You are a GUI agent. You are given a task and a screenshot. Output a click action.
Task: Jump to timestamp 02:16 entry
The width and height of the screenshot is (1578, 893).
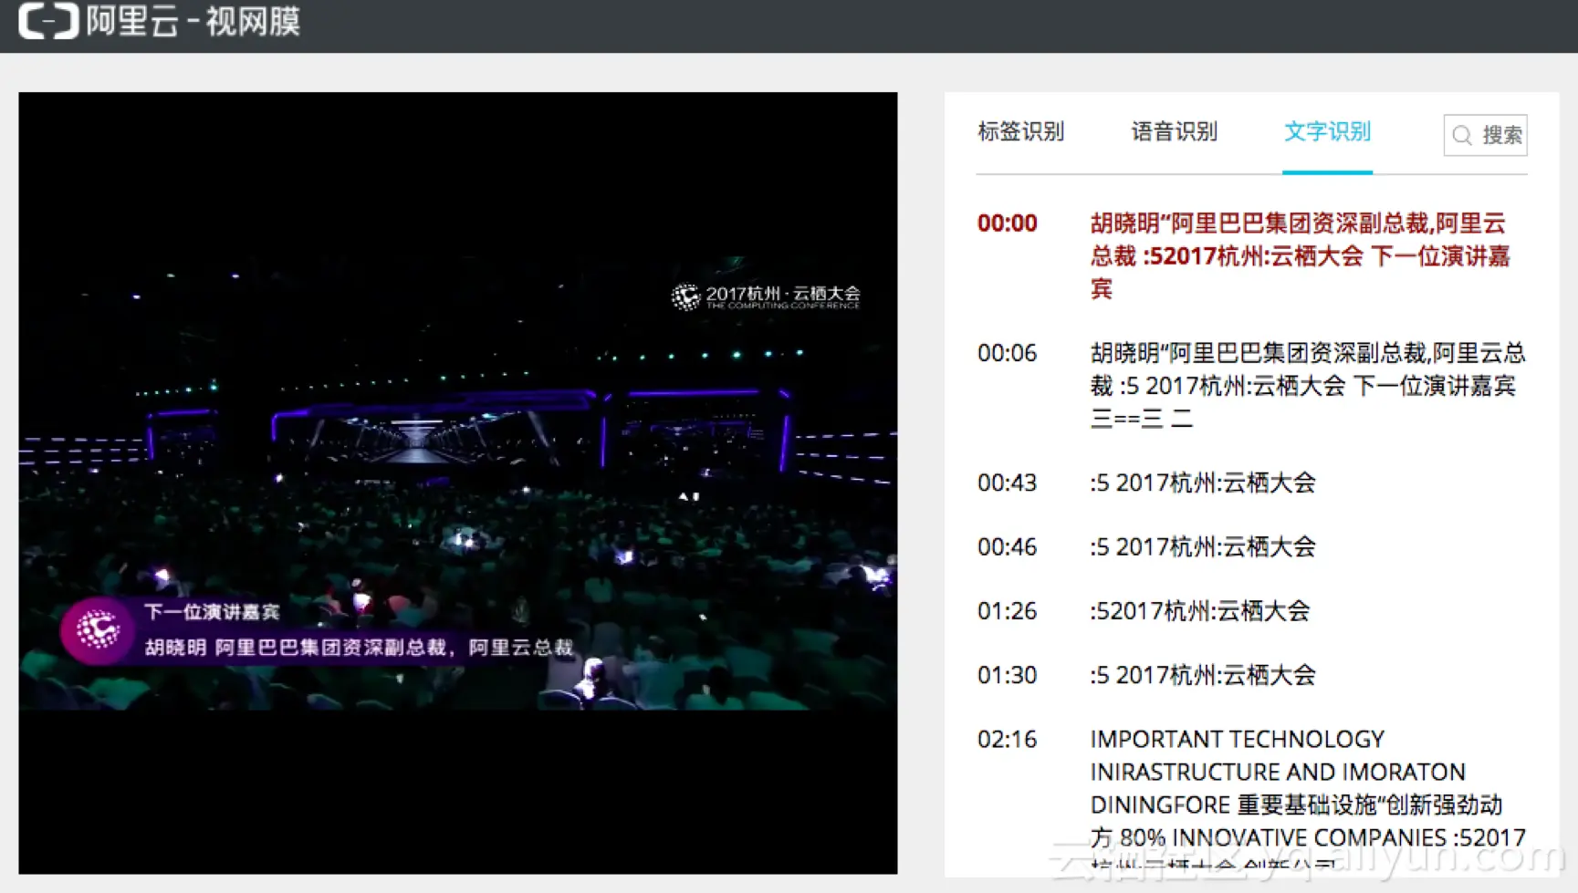pos(1007,740)
